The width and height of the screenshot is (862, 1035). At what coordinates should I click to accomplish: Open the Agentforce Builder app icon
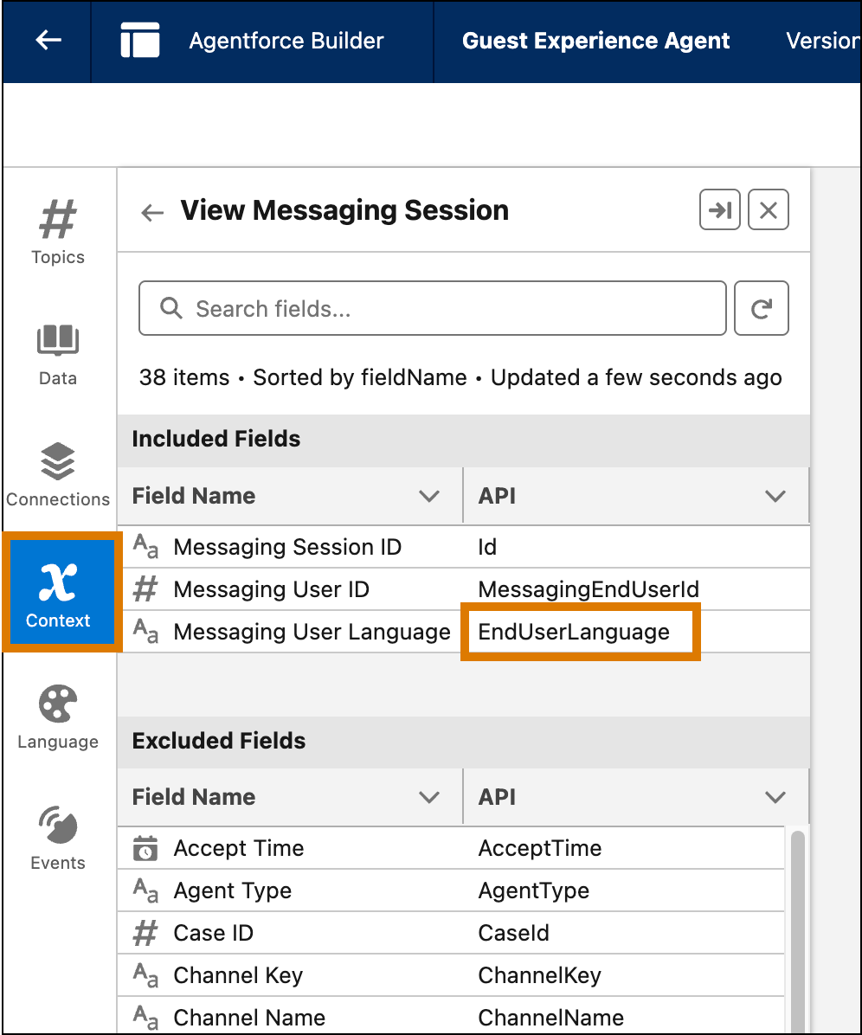click(140, 41)
